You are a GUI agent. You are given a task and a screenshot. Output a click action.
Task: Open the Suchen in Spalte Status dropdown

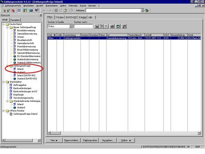71,26
